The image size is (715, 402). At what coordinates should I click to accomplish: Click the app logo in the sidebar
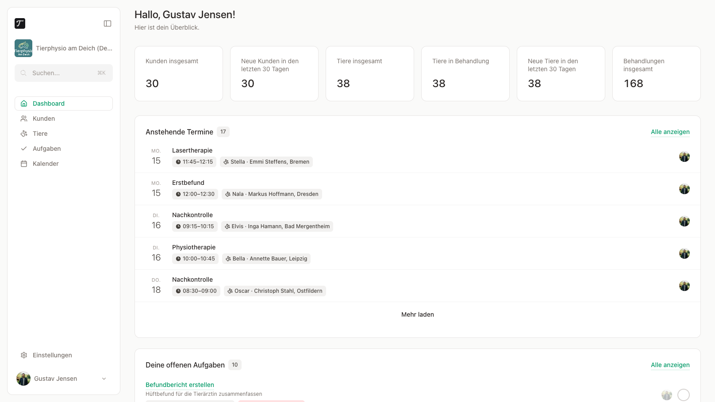(20, 23)
